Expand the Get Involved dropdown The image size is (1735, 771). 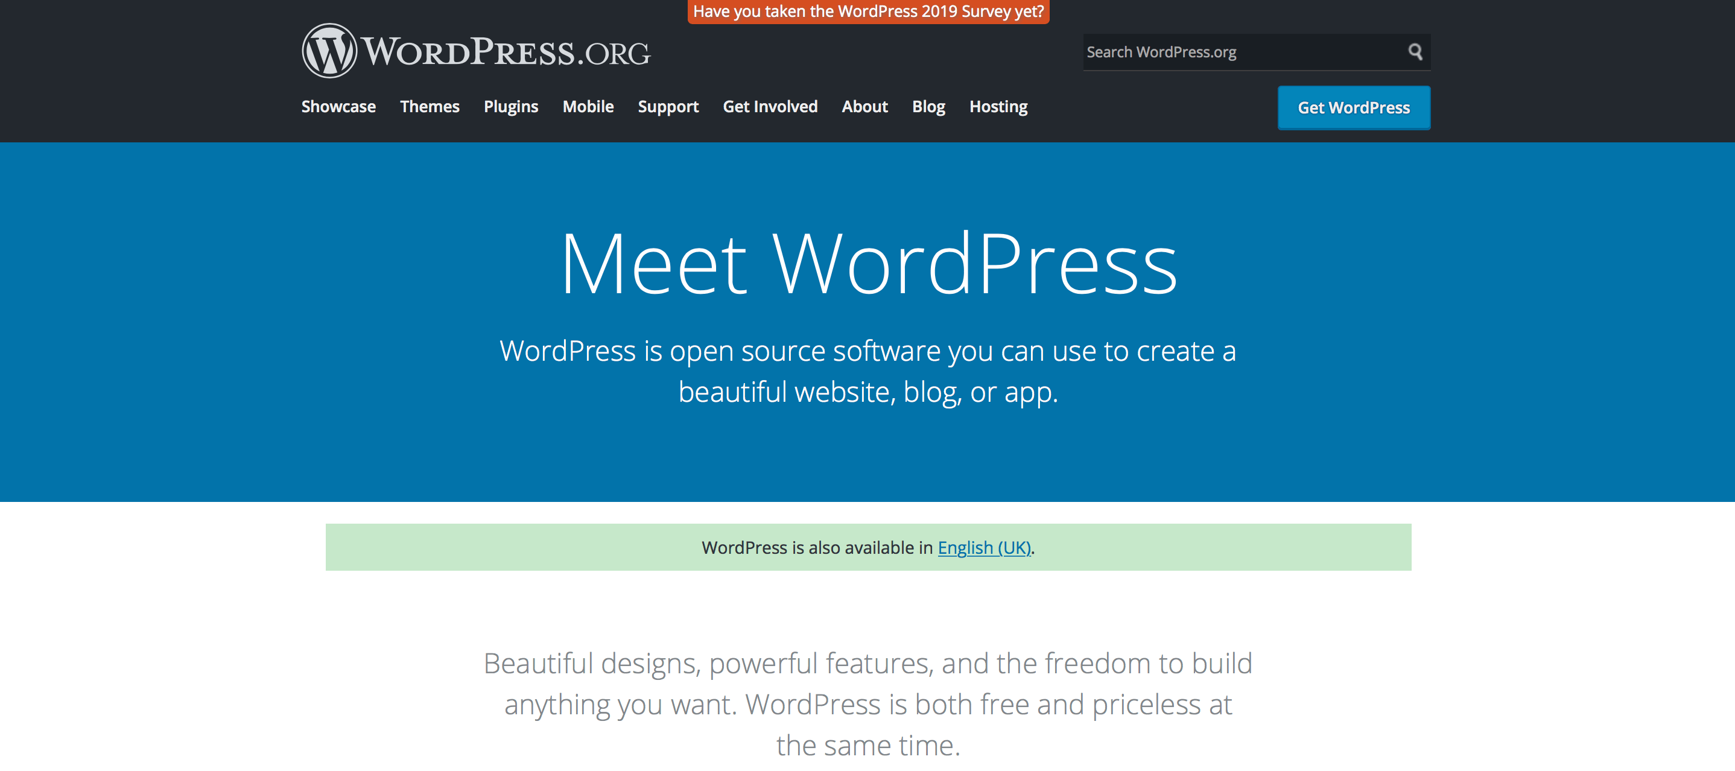(x=770, y=106)
